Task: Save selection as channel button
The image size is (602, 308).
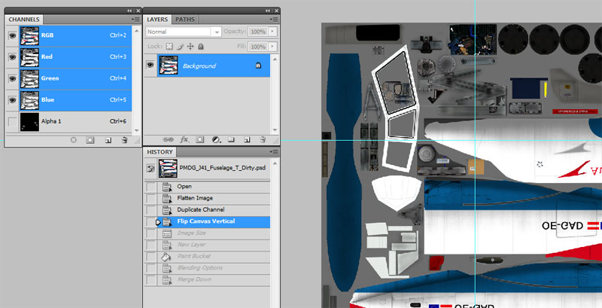Action: click(x=90, y=141)
